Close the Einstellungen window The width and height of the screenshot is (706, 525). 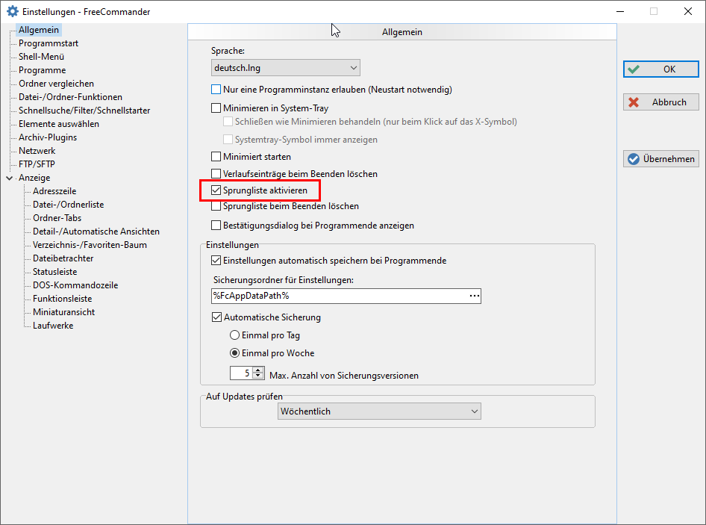click(x=688, y=11)
